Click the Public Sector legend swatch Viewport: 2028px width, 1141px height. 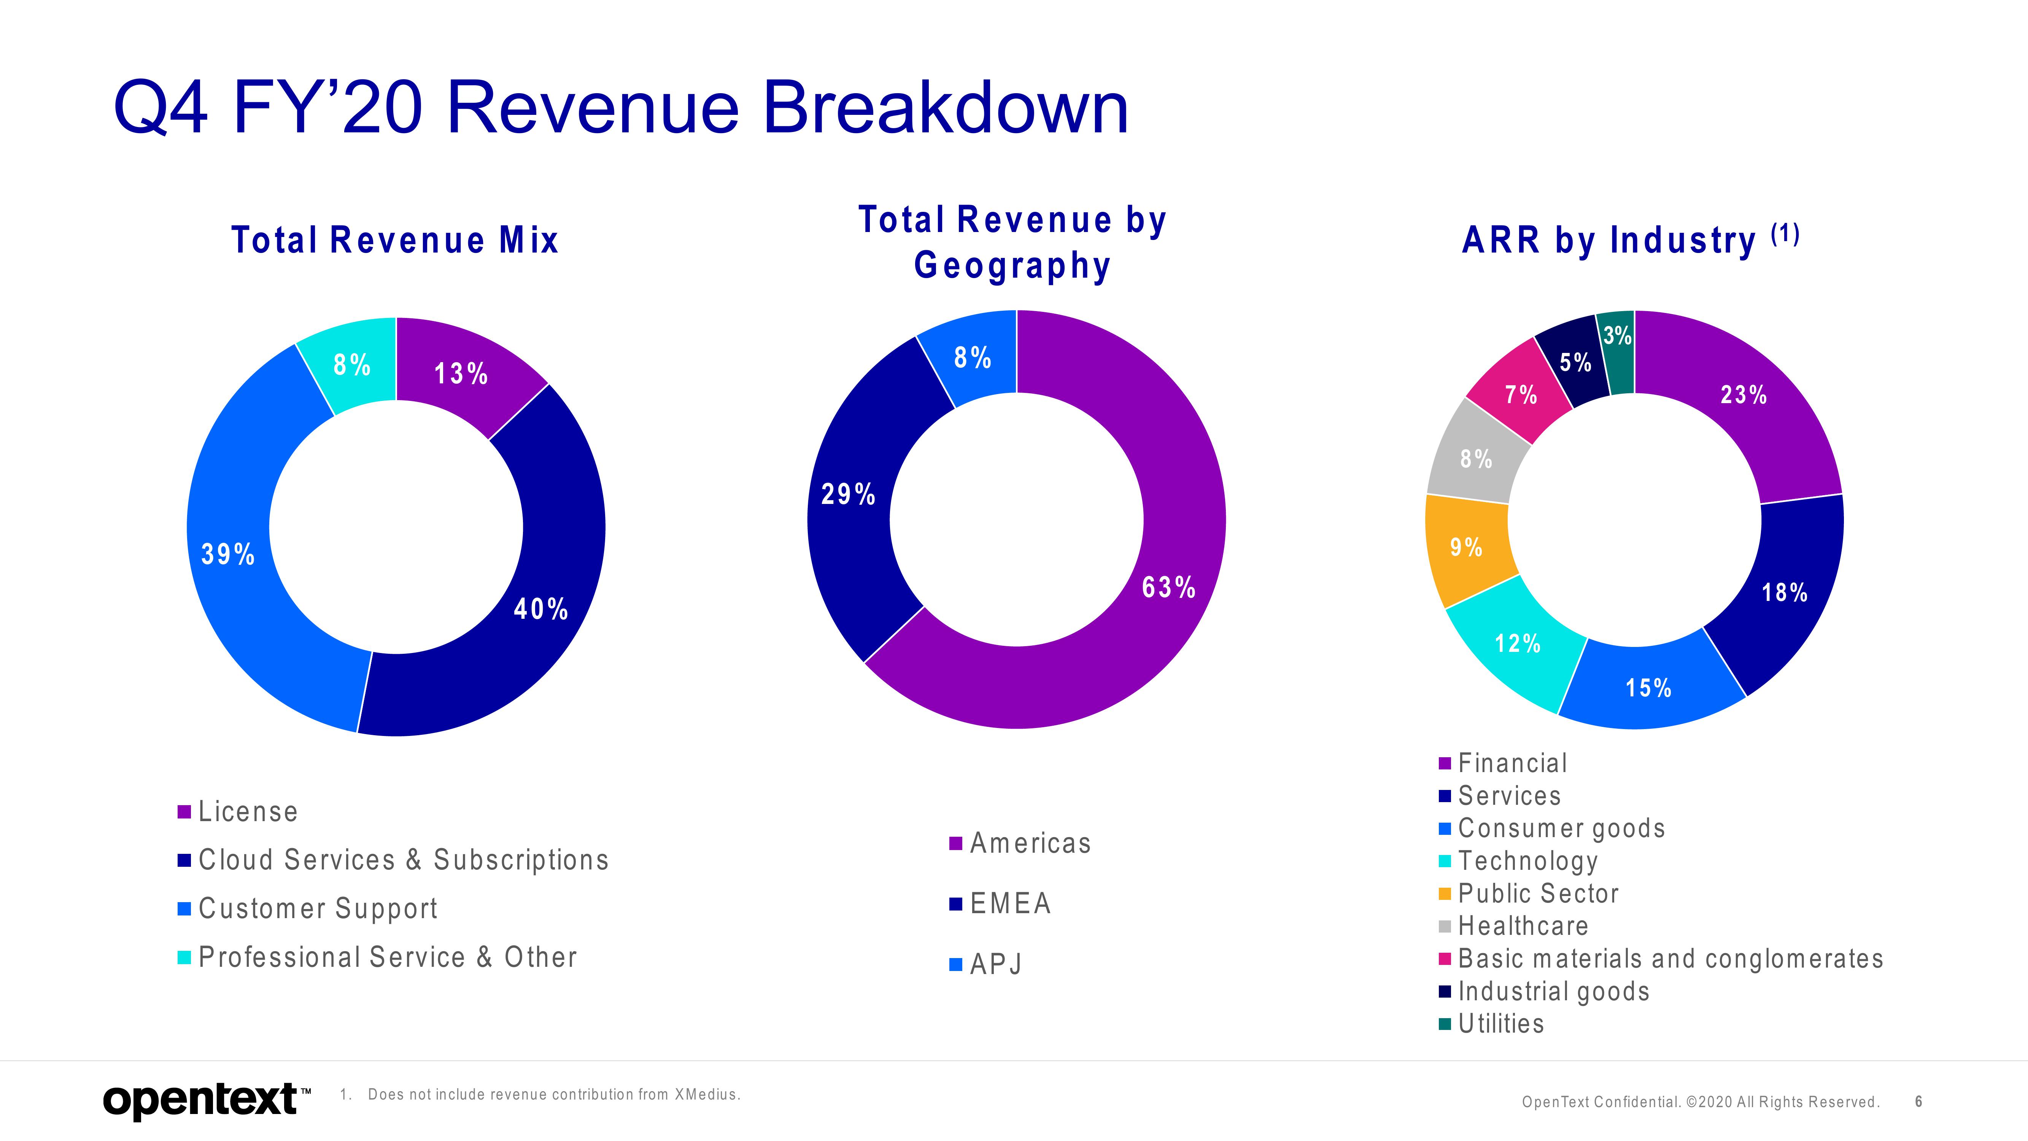tap(1445, 894)
